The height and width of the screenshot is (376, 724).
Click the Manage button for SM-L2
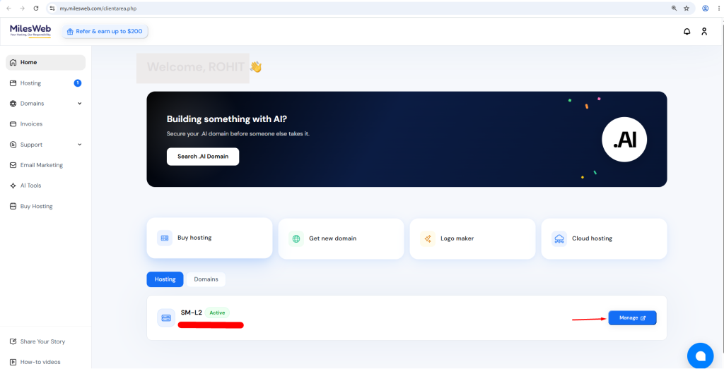[632, 318]
